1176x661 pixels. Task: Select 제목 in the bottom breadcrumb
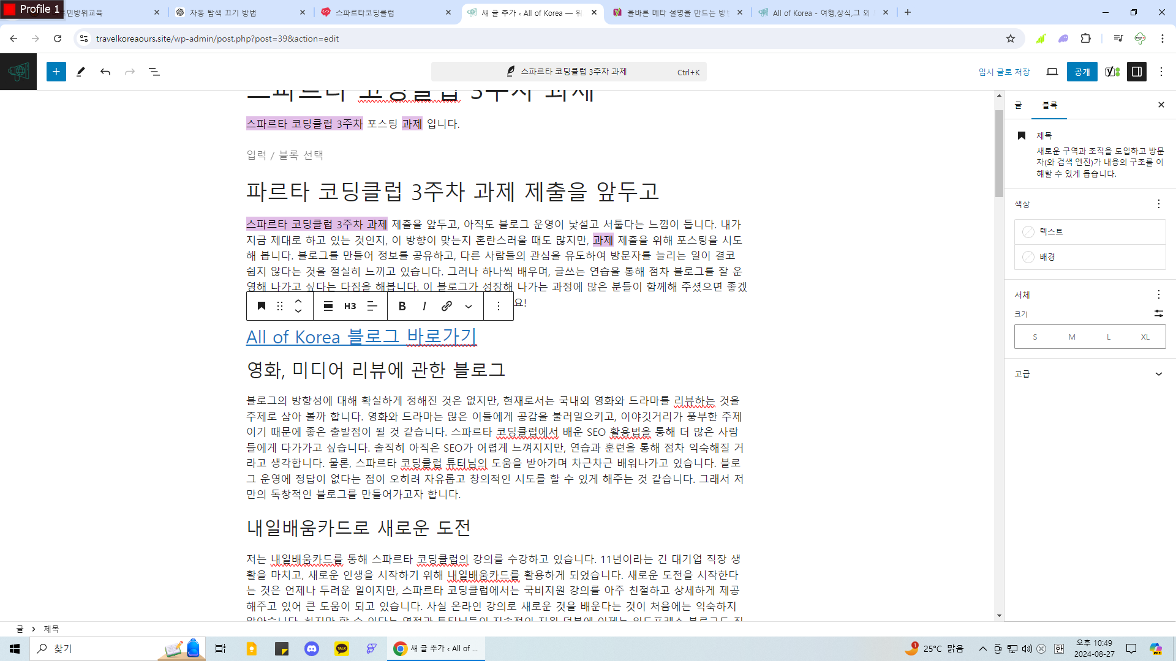point(51,629)
